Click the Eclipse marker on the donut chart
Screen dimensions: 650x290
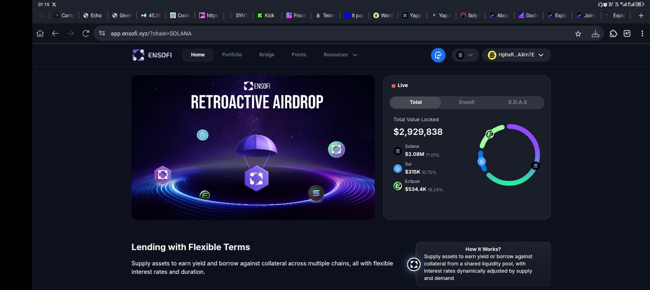(490, 134)
